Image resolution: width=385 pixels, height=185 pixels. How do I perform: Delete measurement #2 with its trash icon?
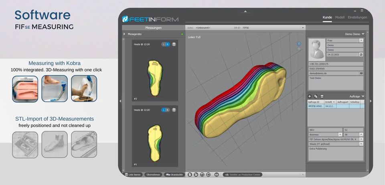pyautogui.click(x=174, y=44)
